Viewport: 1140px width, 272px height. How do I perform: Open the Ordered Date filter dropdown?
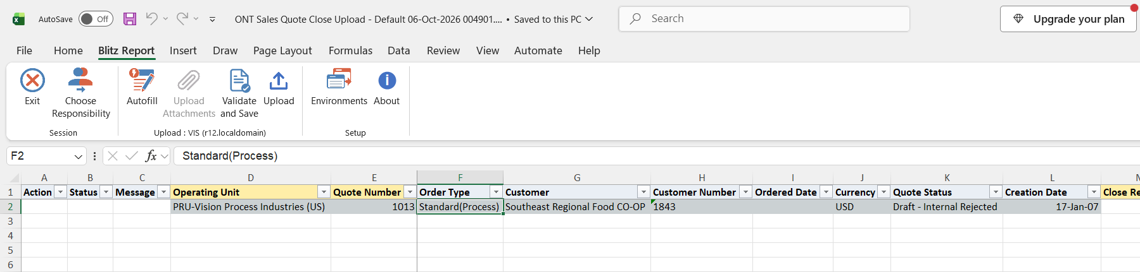(x=826, y=192)
